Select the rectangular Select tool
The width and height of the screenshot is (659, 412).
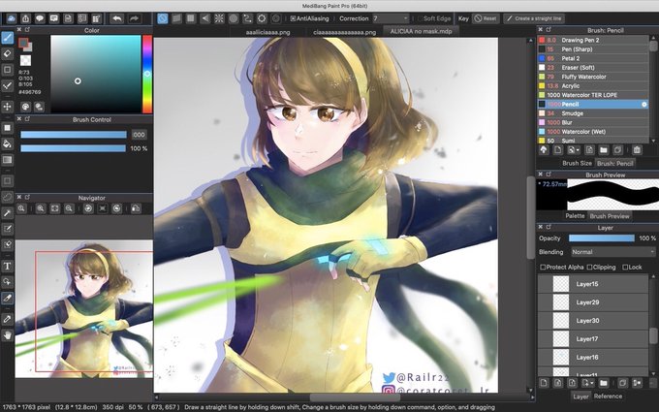point(7,180)
